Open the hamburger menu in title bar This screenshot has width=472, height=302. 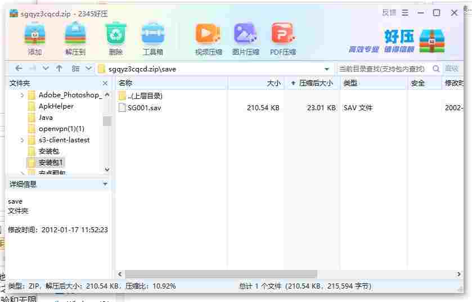pos(405,12)
